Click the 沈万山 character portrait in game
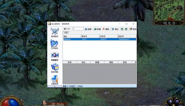 point(44,103)
